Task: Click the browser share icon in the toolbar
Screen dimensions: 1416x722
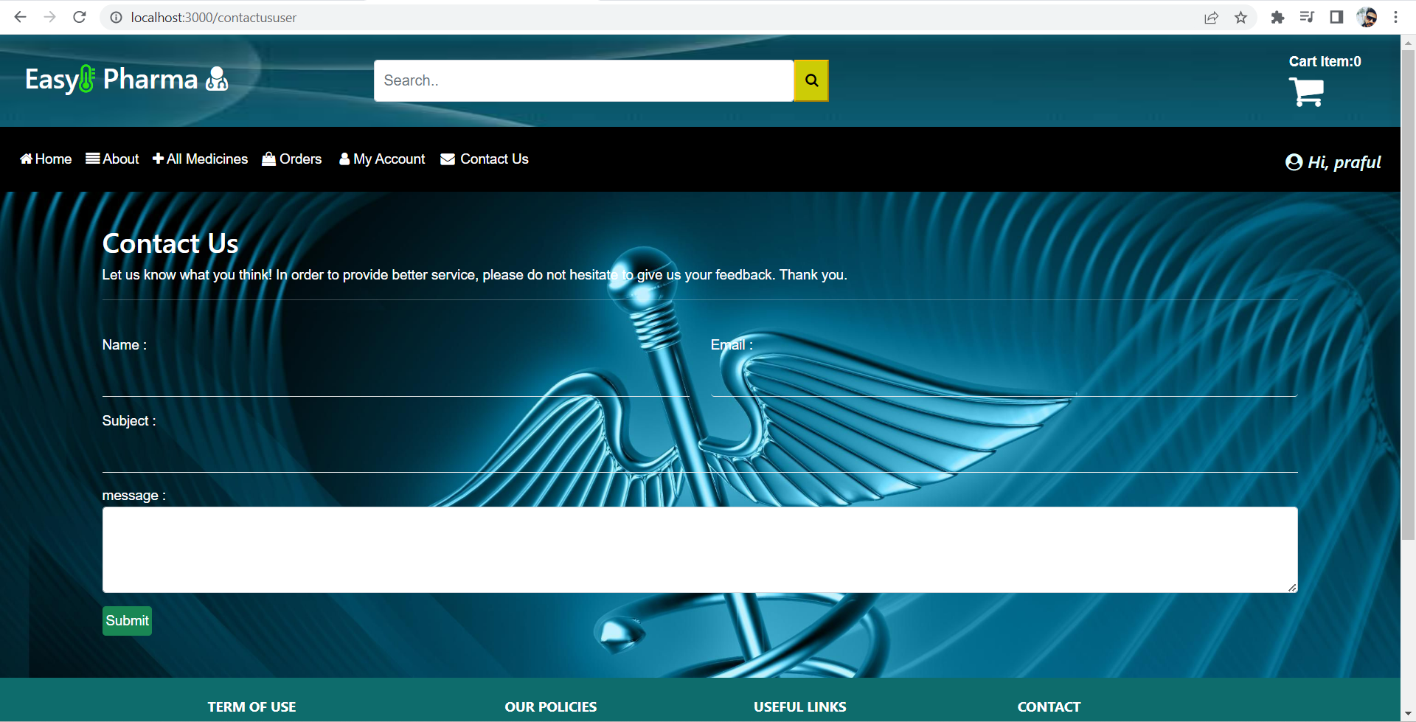Action: [x=1212, y=17]
